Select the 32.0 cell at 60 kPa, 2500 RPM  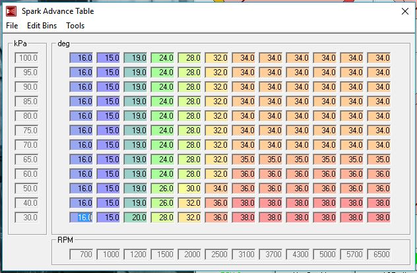(216, 174)
